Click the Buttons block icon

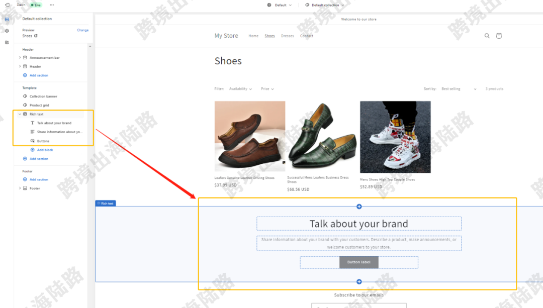tap(33, 141)
